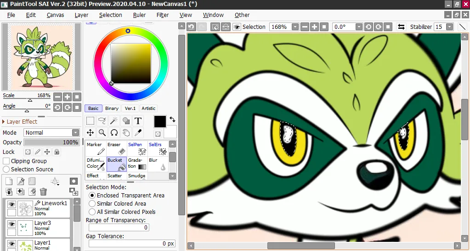Choose the Blur tool
This screenshot has width=470, height=251.
pos(158,164)
